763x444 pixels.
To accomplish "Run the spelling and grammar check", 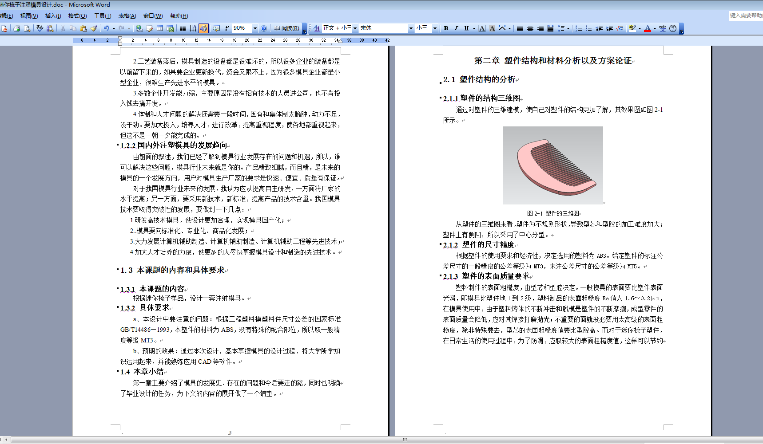I will point(40,28).
